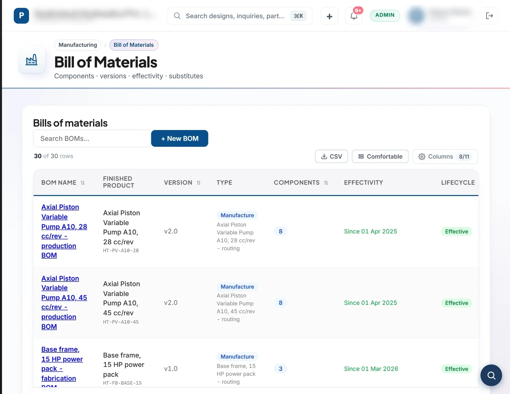The image size is (510, 394).
Task: Open floating search magnifier button
Action: point(491,375)
